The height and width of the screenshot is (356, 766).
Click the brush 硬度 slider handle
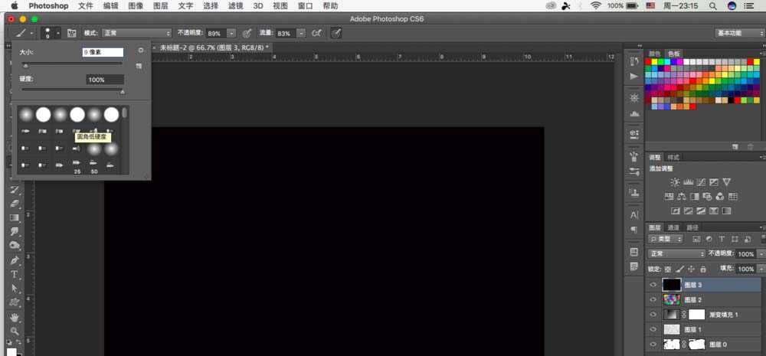pyautogui.click(x=123, y=90)
